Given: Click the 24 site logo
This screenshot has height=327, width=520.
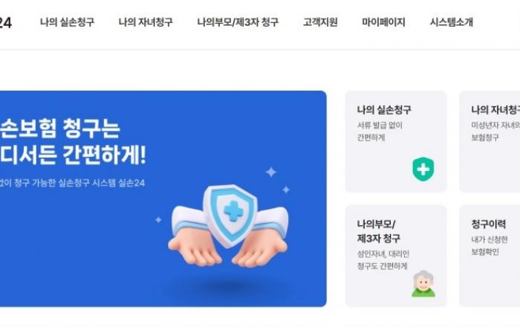Looking at the screenshot, I should coord(6,22).
